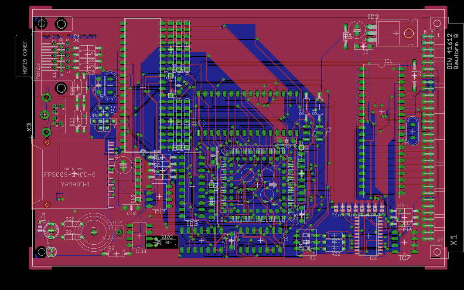Click resistor R20 footprint
This screenshot has height=290, width=464.
[x=71, y=224]
